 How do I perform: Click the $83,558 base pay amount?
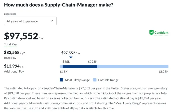click(12, 52)
